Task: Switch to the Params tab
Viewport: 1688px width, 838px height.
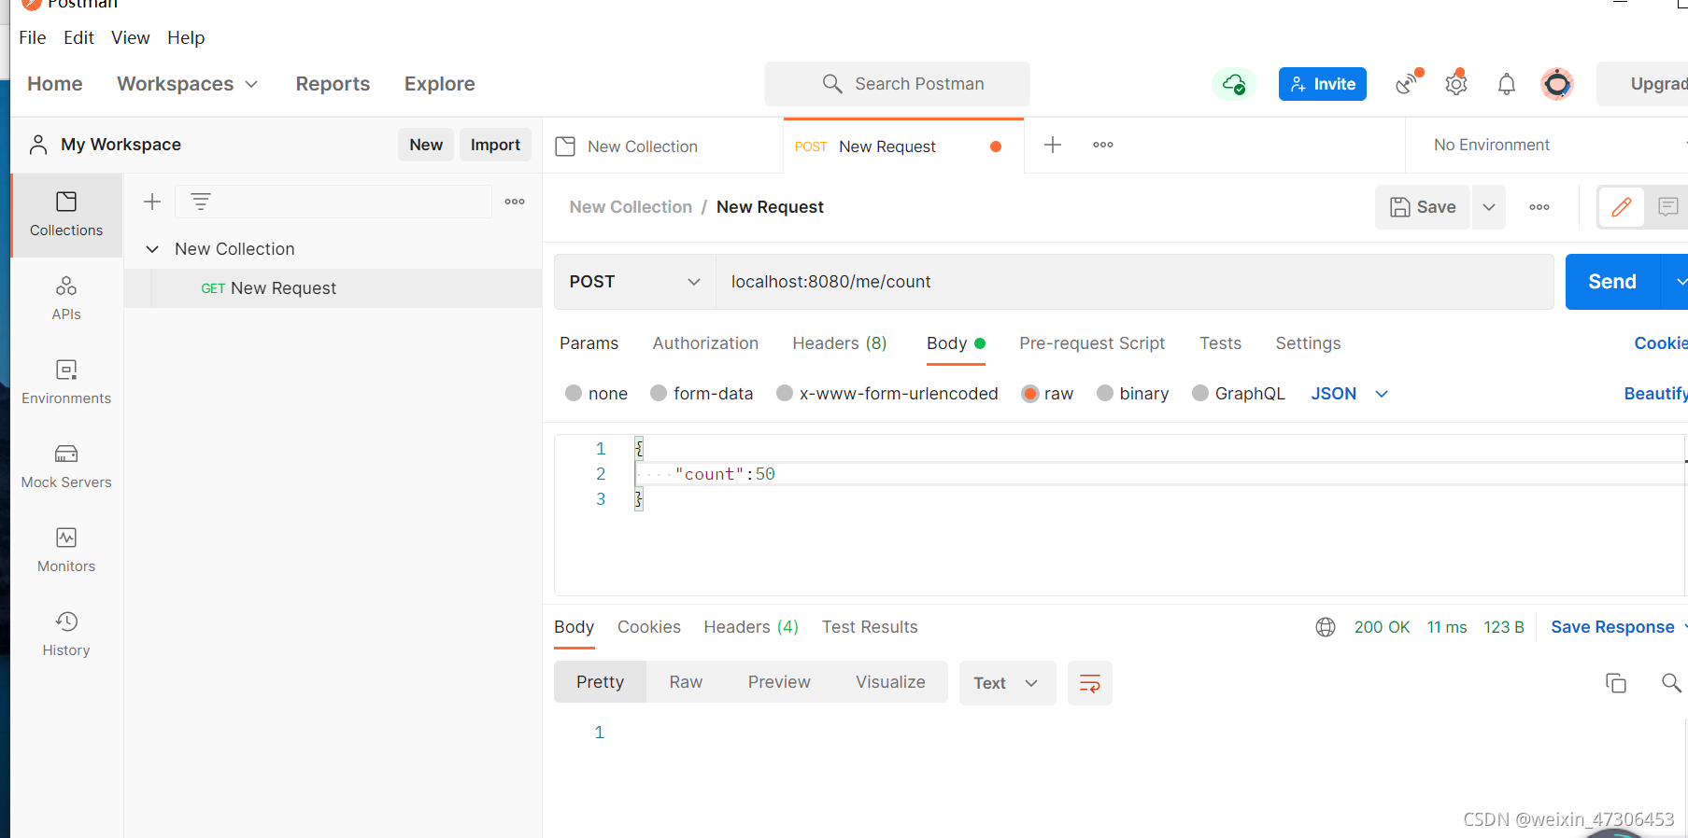Action: pyautogui.click(x=589, y=343)
